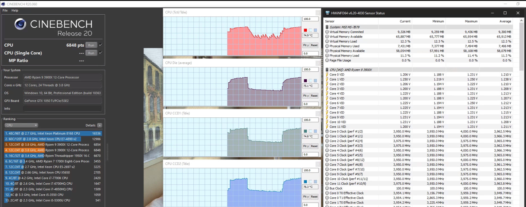The height and width of the screenshot is (207, 526).
Task: Click Page File Usage sensor icon
Action: 327,60
